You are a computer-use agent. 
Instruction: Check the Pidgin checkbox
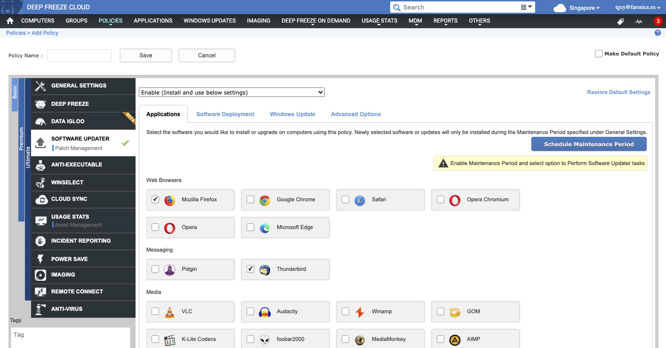click(x=155, y=269)
